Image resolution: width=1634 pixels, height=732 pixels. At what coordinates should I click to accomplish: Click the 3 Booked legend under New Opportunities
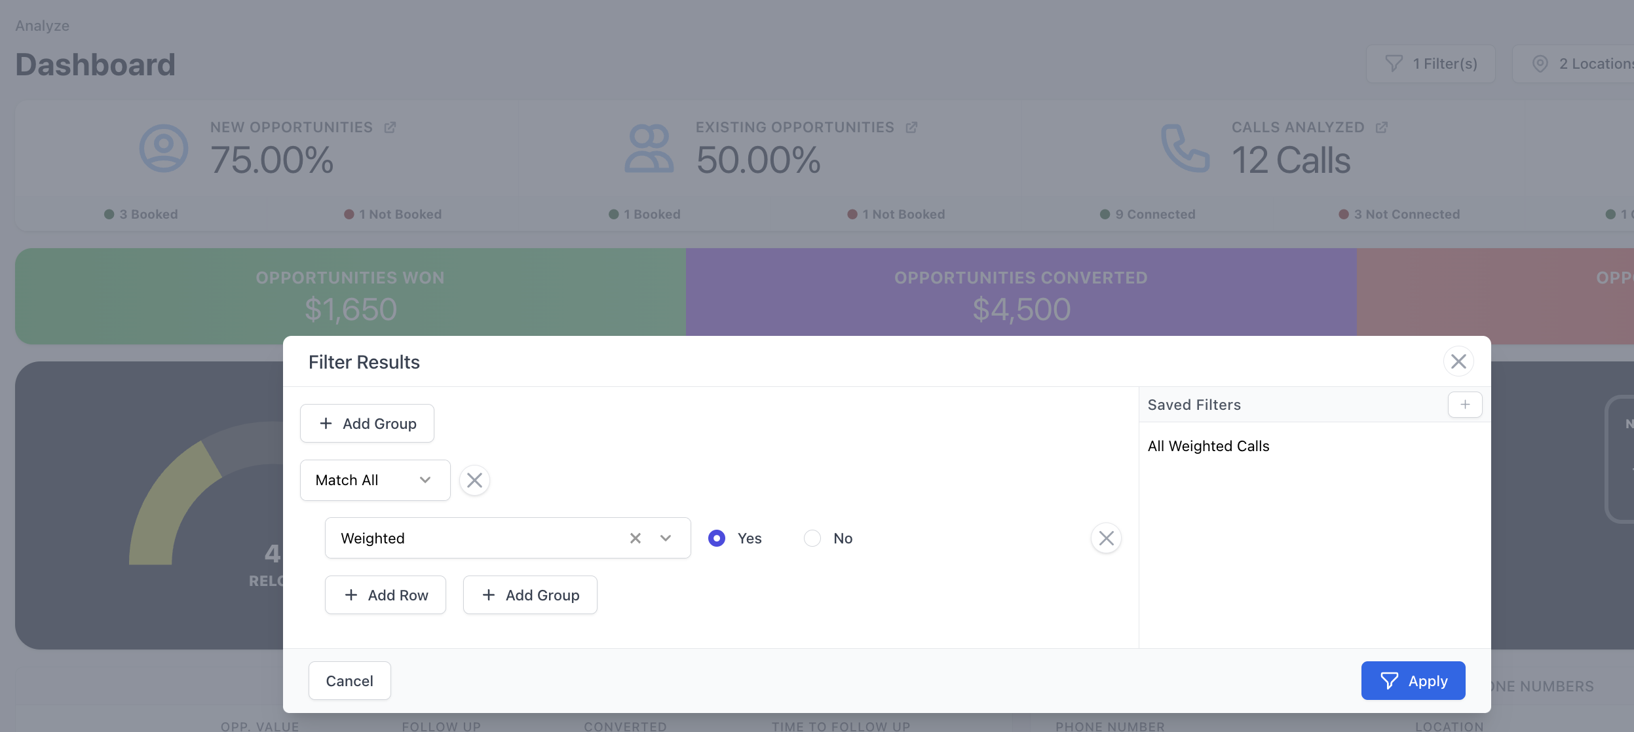142,215
